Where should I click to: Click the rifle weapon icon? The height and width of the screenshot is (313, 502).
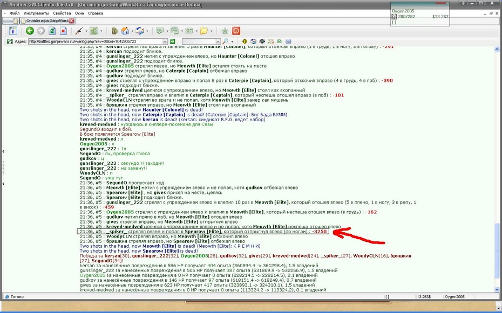[79, 31]
